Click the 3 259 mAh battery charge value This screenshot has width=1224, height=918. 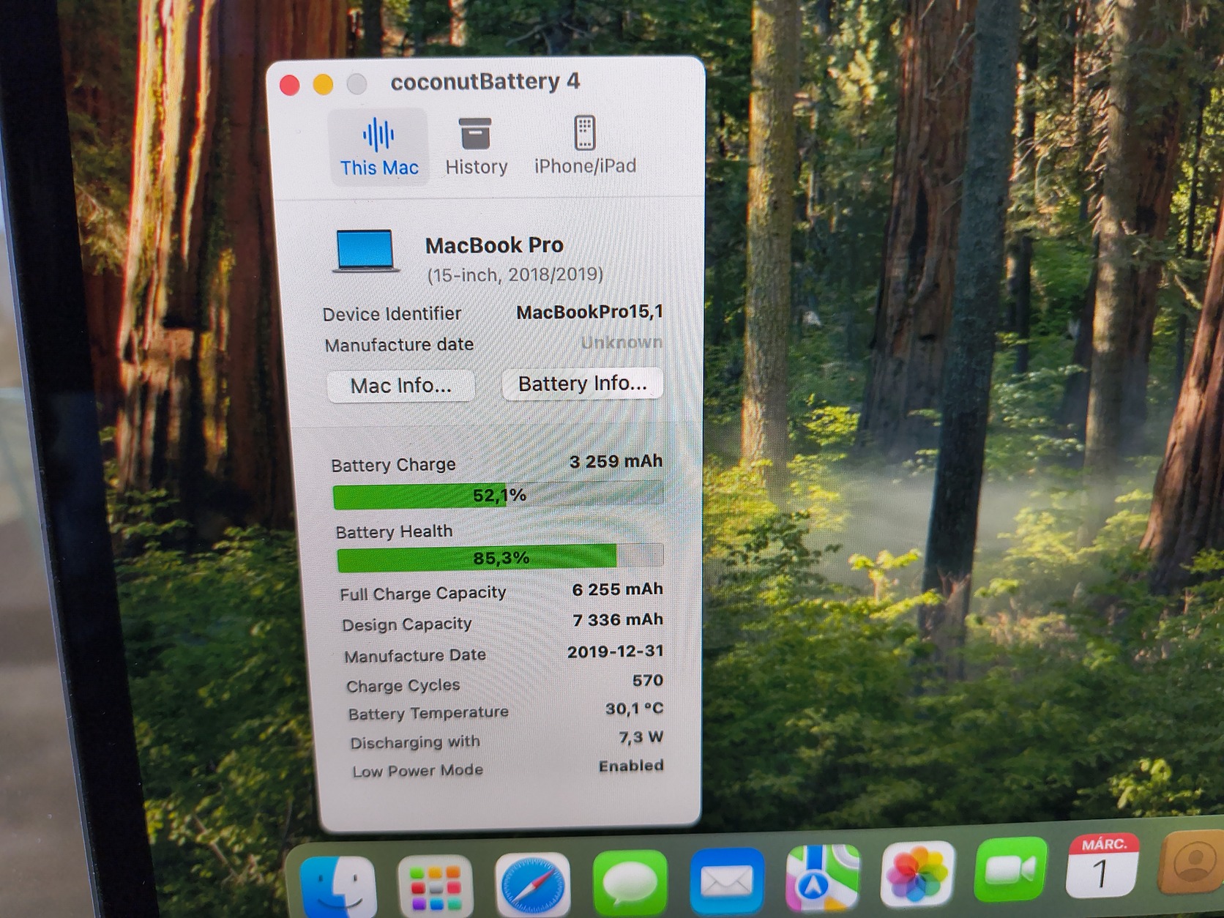point(616,461)
